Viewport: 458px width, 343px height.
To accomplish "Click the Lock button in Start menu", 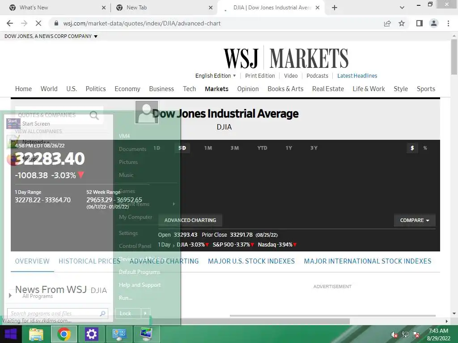I will point(128,314).
